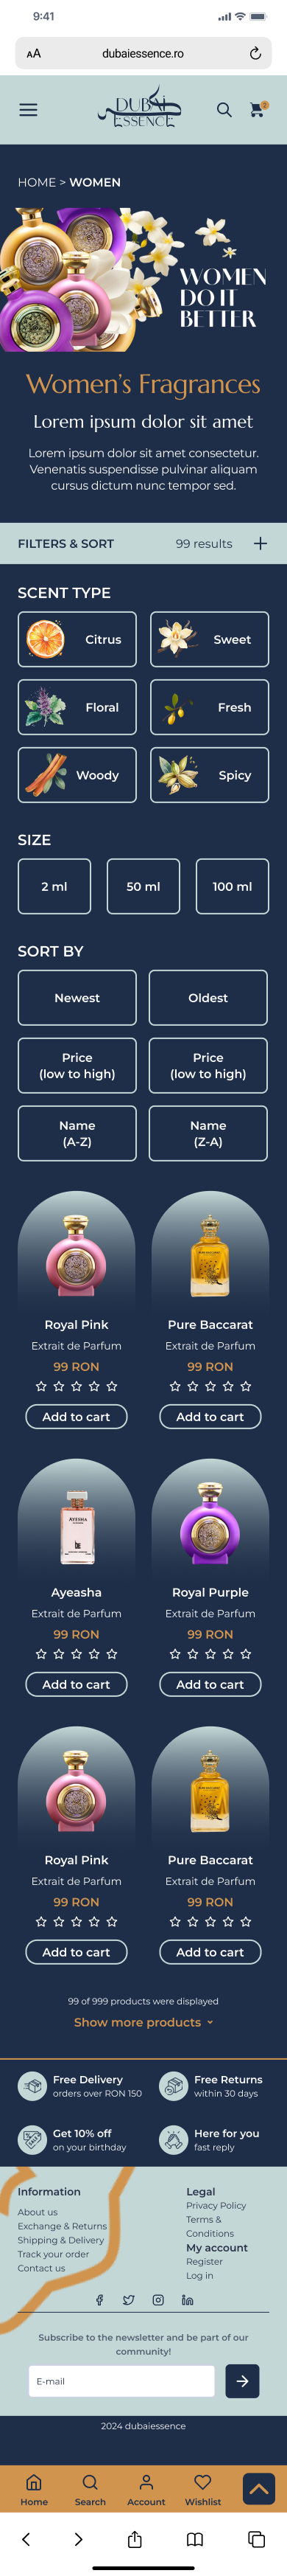Focus the E-mail newsletter field
This screenshot has height=2576, width=287.
pyautogui.click(x=121, y=2381)
